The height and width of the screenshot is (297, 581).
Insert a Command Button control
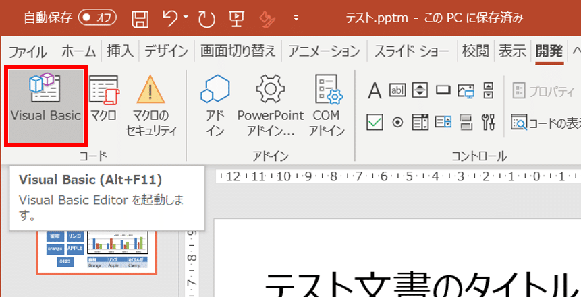[x=443, y=90]
